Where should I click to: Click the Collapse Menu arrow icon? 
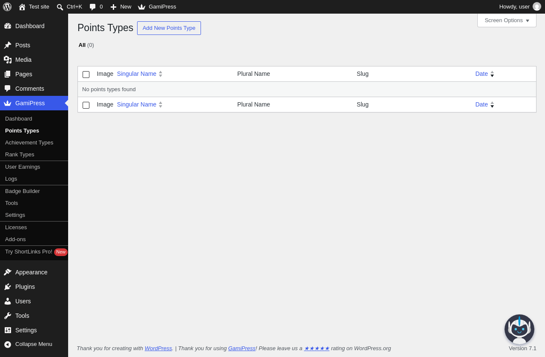pos(8,344)
